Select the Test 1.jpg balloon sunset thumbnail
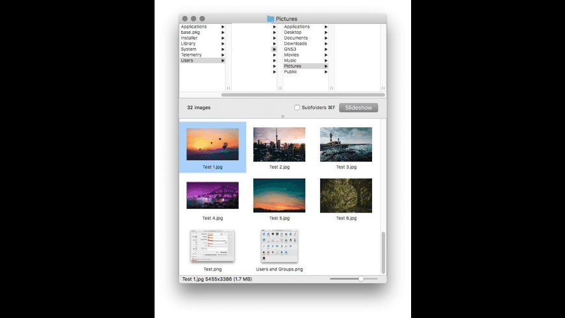Screen dimensions: 565x318 tap(212, 144)
